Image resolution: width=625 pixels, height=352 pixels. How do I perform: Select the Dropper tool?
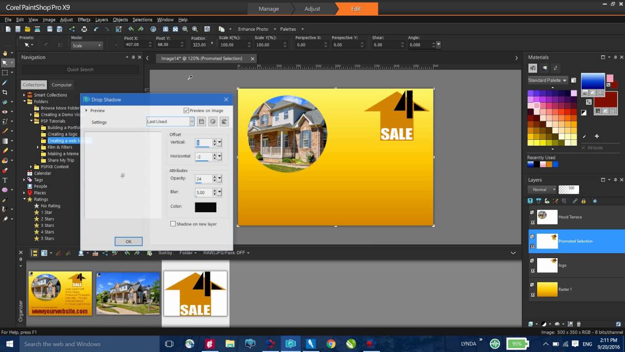coord(5,82)
